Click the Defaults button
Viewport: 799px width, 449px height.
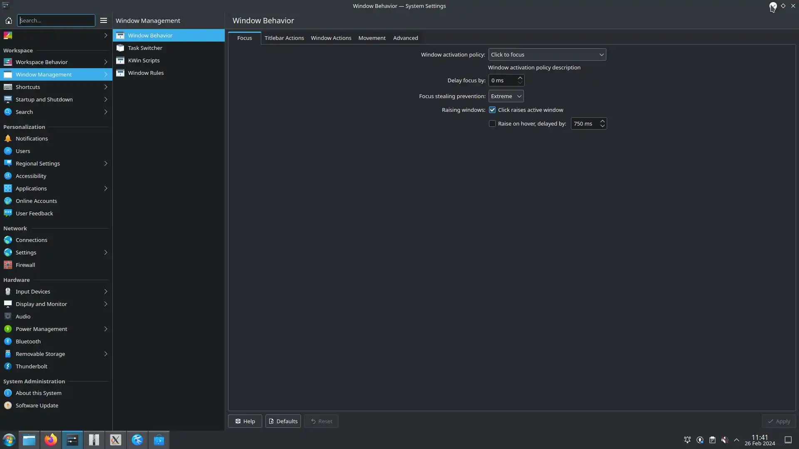coord(283,421)
